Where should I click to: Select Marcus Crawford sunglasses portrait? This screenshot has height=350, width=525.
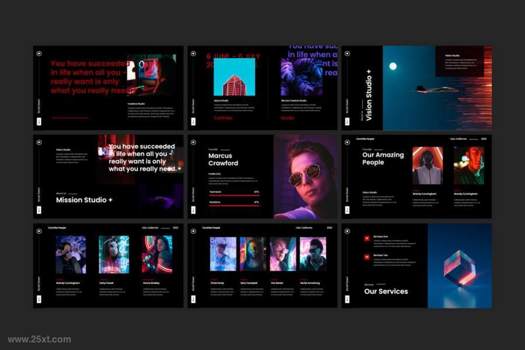[x=305, y=177]
